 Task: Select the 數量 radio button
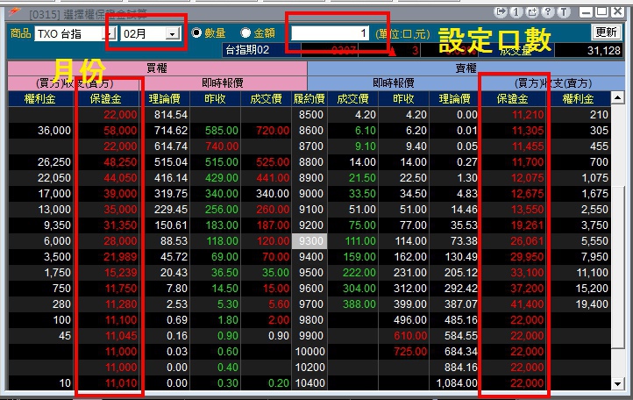196,32
